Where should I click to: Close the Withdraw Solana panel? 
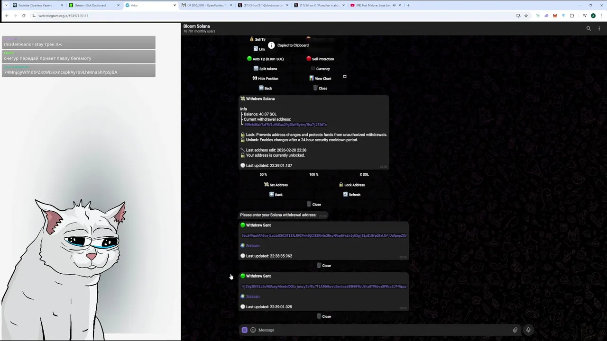pos(314,205)
